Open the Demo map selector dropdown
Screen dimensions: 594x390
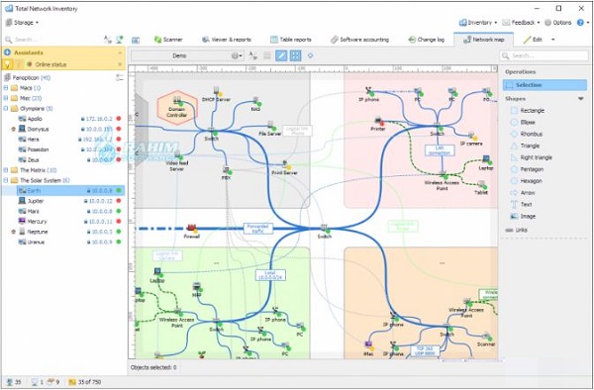tap(187, 55)
